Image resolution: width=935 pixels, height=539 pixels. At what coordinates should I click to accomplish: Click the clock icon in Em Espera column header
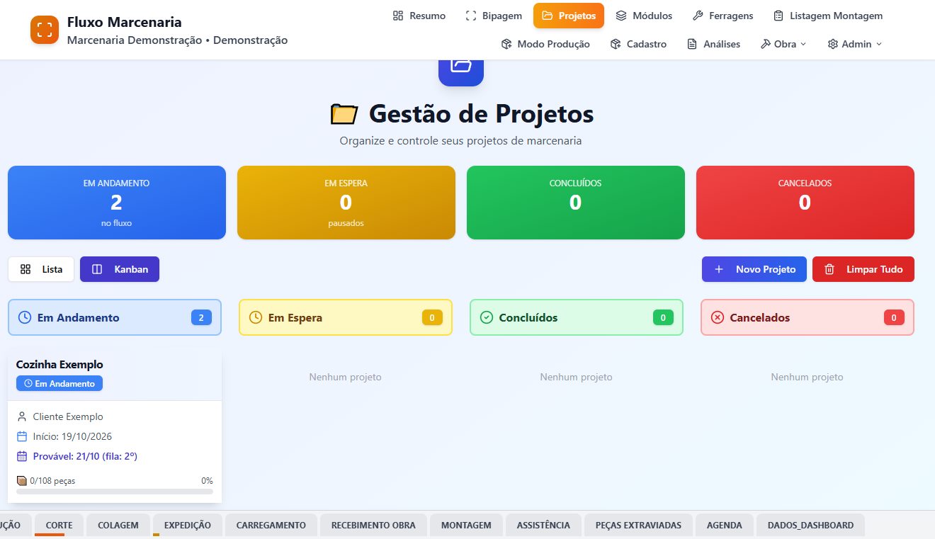pos(256,317)
